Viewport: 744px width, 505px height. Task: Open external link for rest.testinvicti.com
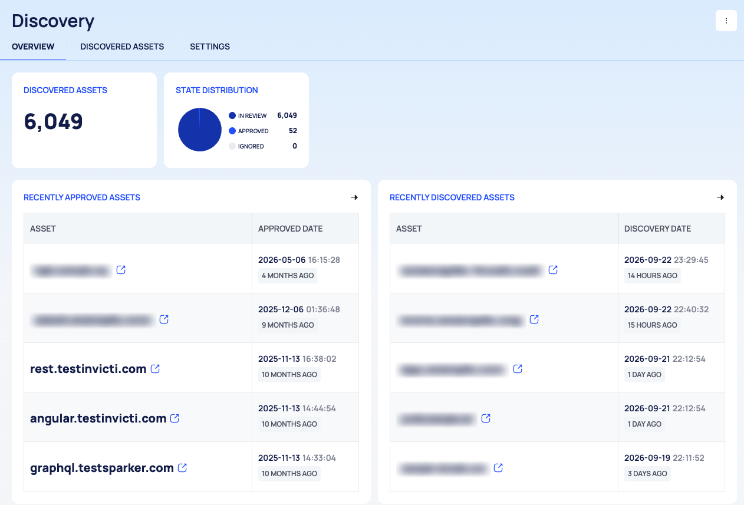point(155,369)
